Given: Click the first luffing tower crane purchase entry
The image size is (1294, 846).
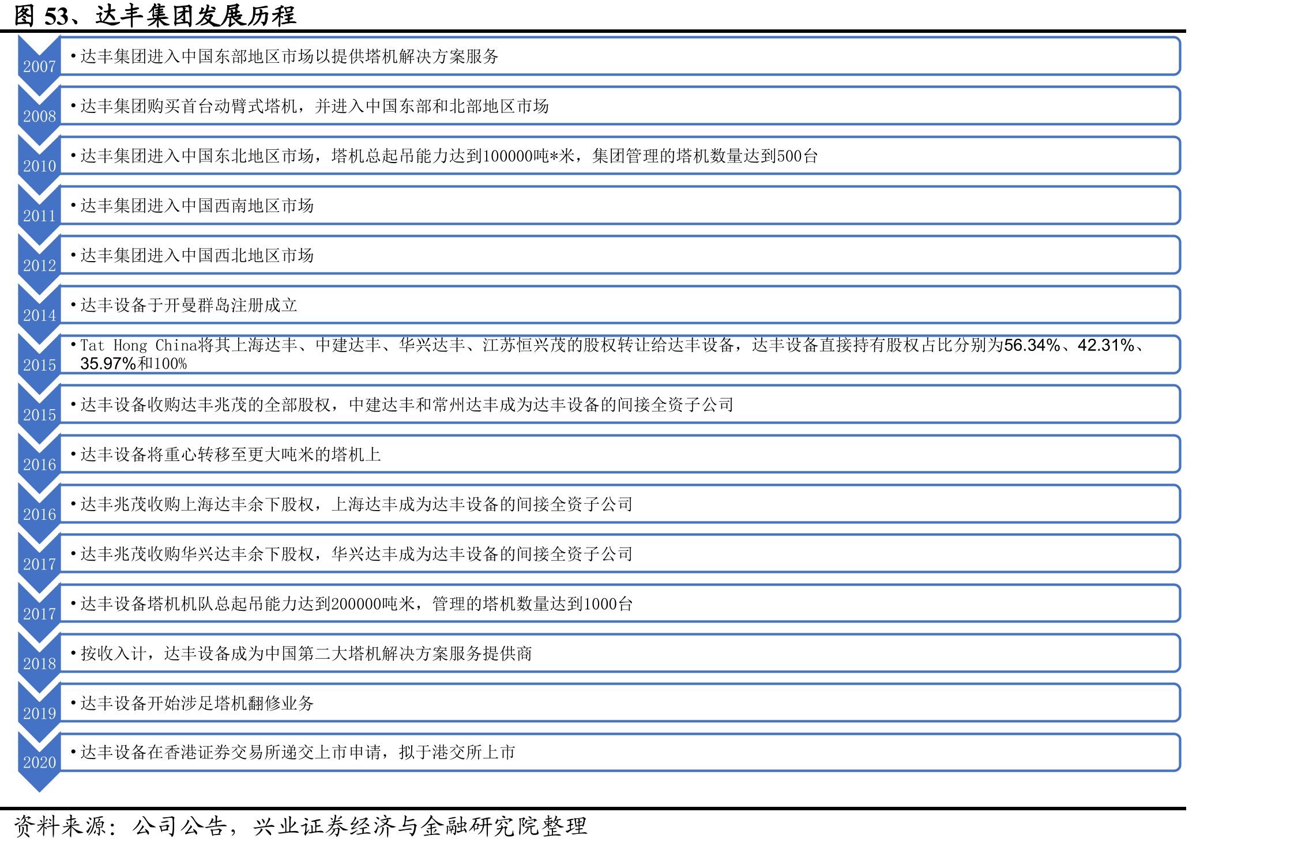Looking at the screenshot, I should coord(620,105).
